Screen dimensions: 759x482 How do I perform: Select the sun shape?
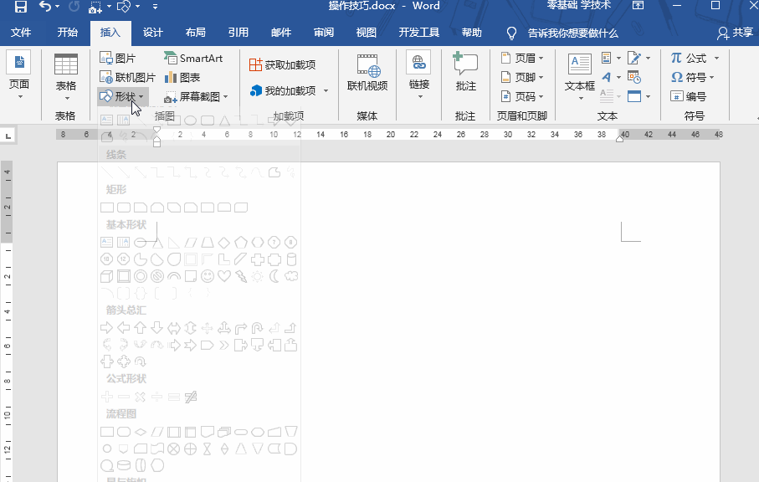(x=258, y=276)
